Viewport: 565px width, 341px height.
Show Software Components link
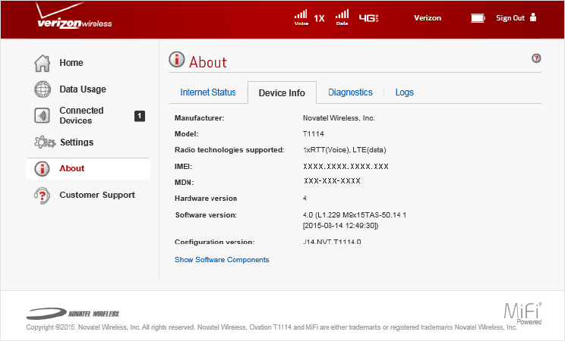222,260
